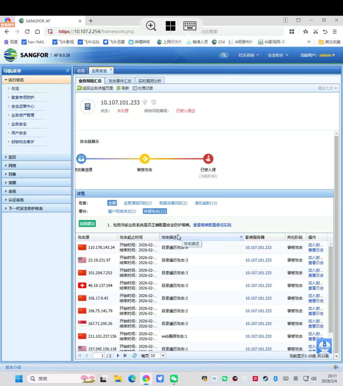Open the browser favorites star icon
This screenshot has height=386, width=343.
(x=305, y=32)
